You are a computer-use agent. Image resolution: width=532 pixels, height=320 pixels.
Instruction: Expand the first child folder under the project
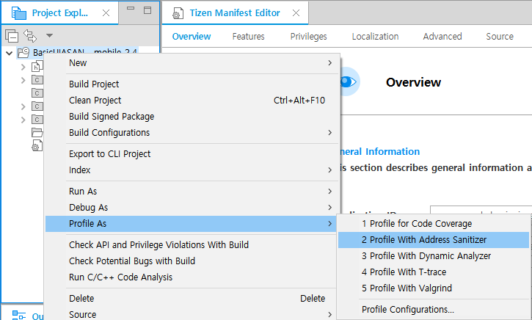coord(23,67)
